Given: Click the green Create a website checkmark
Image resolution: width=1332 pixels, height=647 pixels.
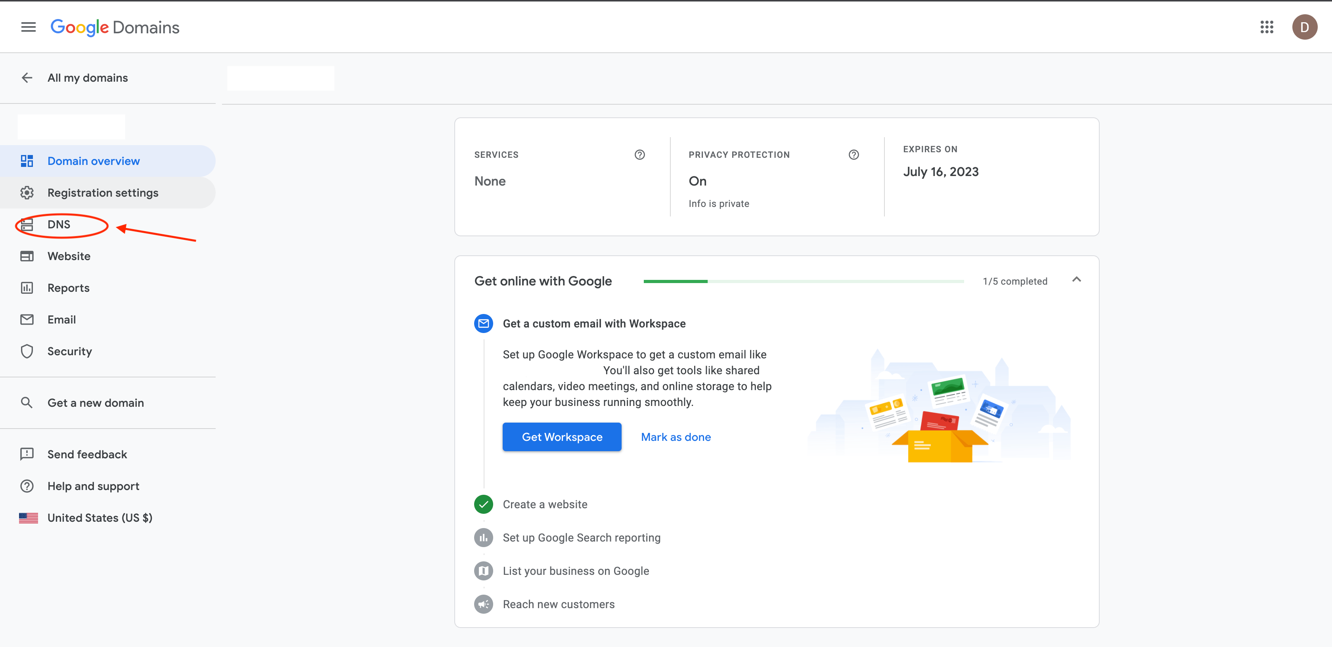Looking at the screenshot, I should (484, 504).
